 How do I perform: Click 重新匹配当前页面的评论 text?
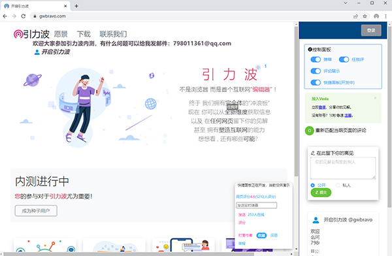[341, 130]
